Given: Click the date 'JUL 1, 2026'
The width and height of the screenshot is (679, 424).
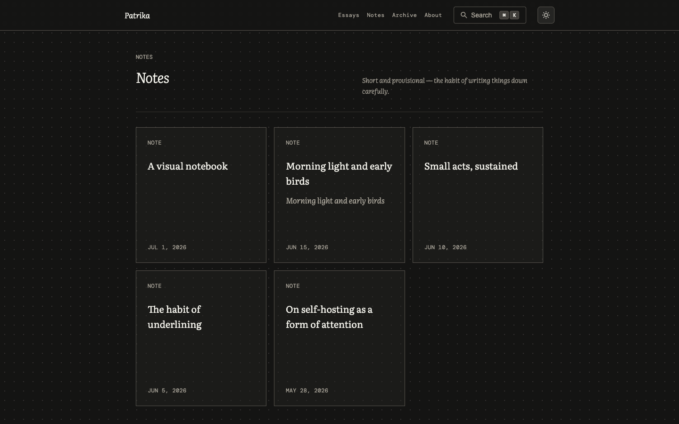Looking at the screenshot, I should pyautogui.click(x=167, y=247).
